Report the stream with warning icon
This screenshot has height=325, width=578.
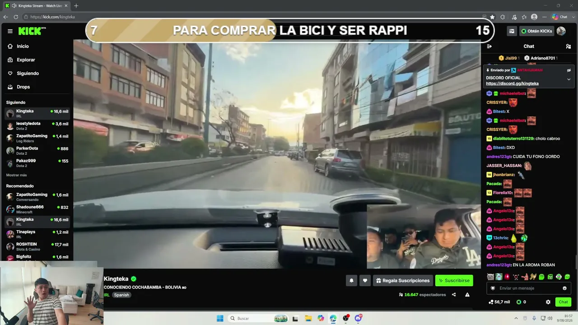point(467,295)
